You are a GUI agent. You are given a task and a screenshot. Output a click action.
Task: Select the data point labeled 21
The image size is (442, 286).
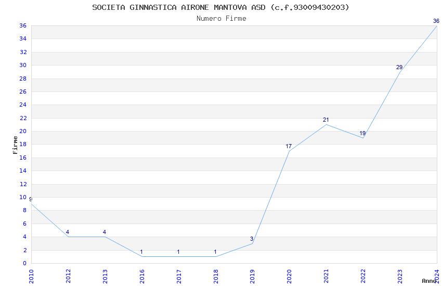tap(326, 120)
